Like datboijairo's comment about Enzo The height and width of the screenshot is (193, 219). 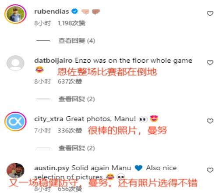pyautogui.click(x=210, y=63)
